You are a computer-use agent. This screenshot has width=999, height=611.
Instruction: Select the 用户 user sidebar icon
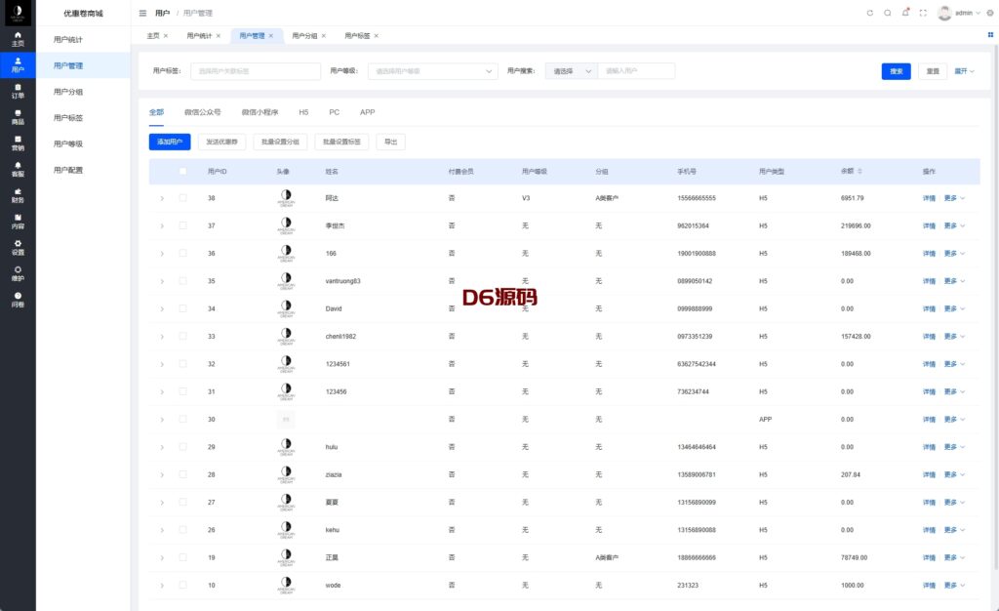point(18,65)
